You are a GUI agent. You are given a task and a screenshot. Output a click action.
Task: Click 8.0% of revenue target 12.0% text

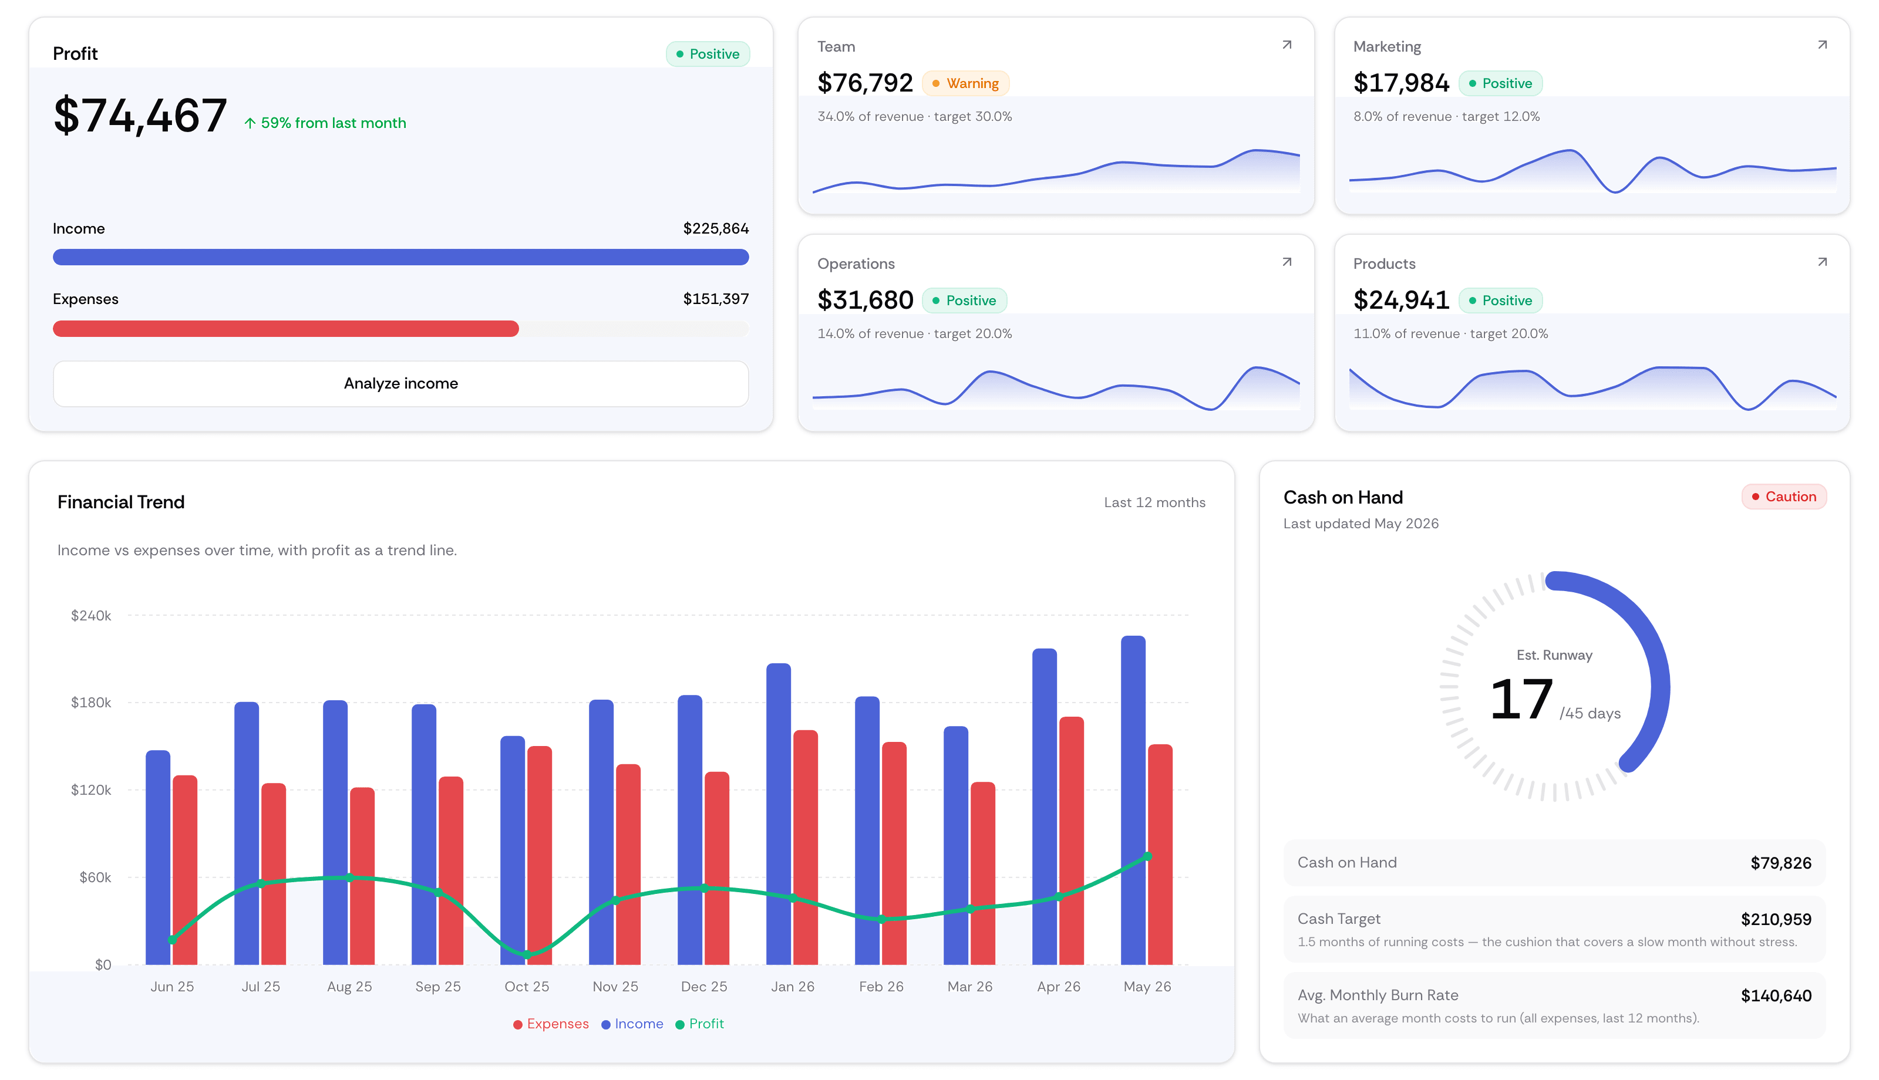click(x=1446, y=116)
